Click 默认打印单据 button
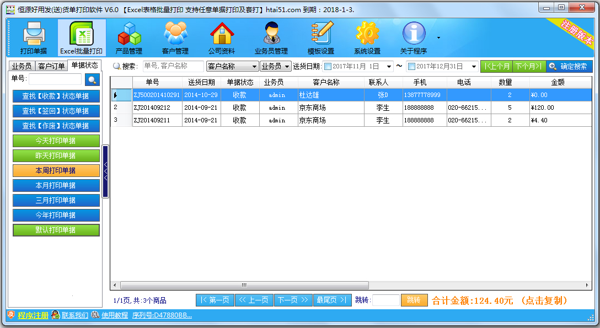The height and width of the screenshot is (328, 600). 56,230
